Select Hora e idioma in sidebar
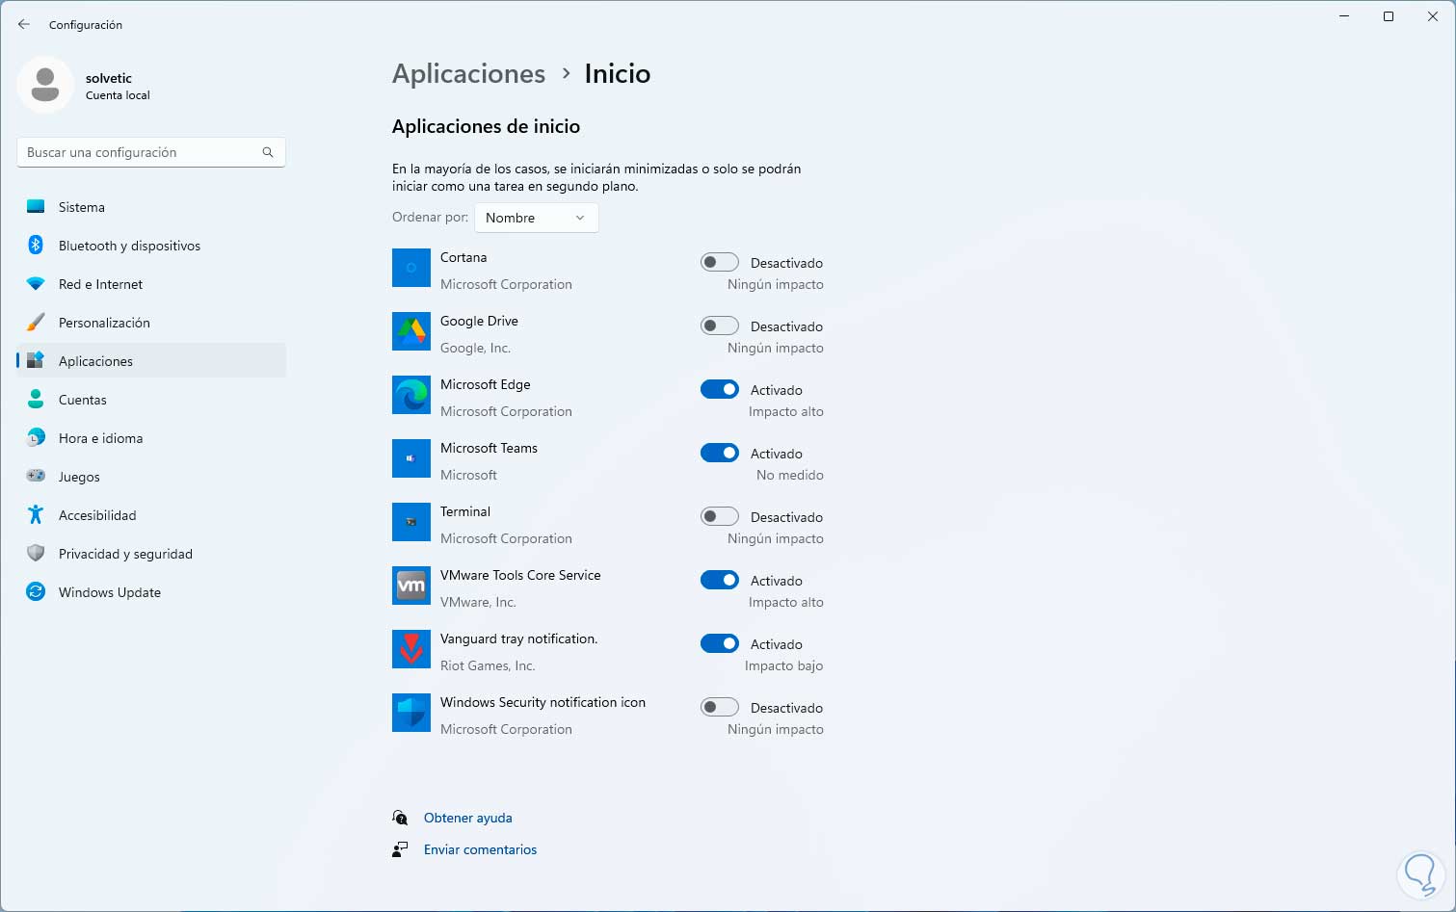 151,438
